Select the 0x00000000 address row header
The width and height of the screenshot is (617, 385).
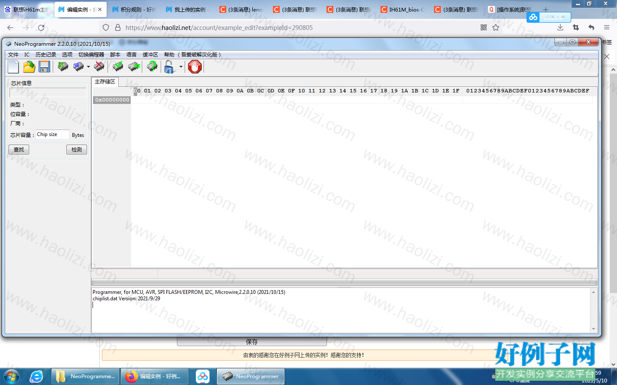112,100
